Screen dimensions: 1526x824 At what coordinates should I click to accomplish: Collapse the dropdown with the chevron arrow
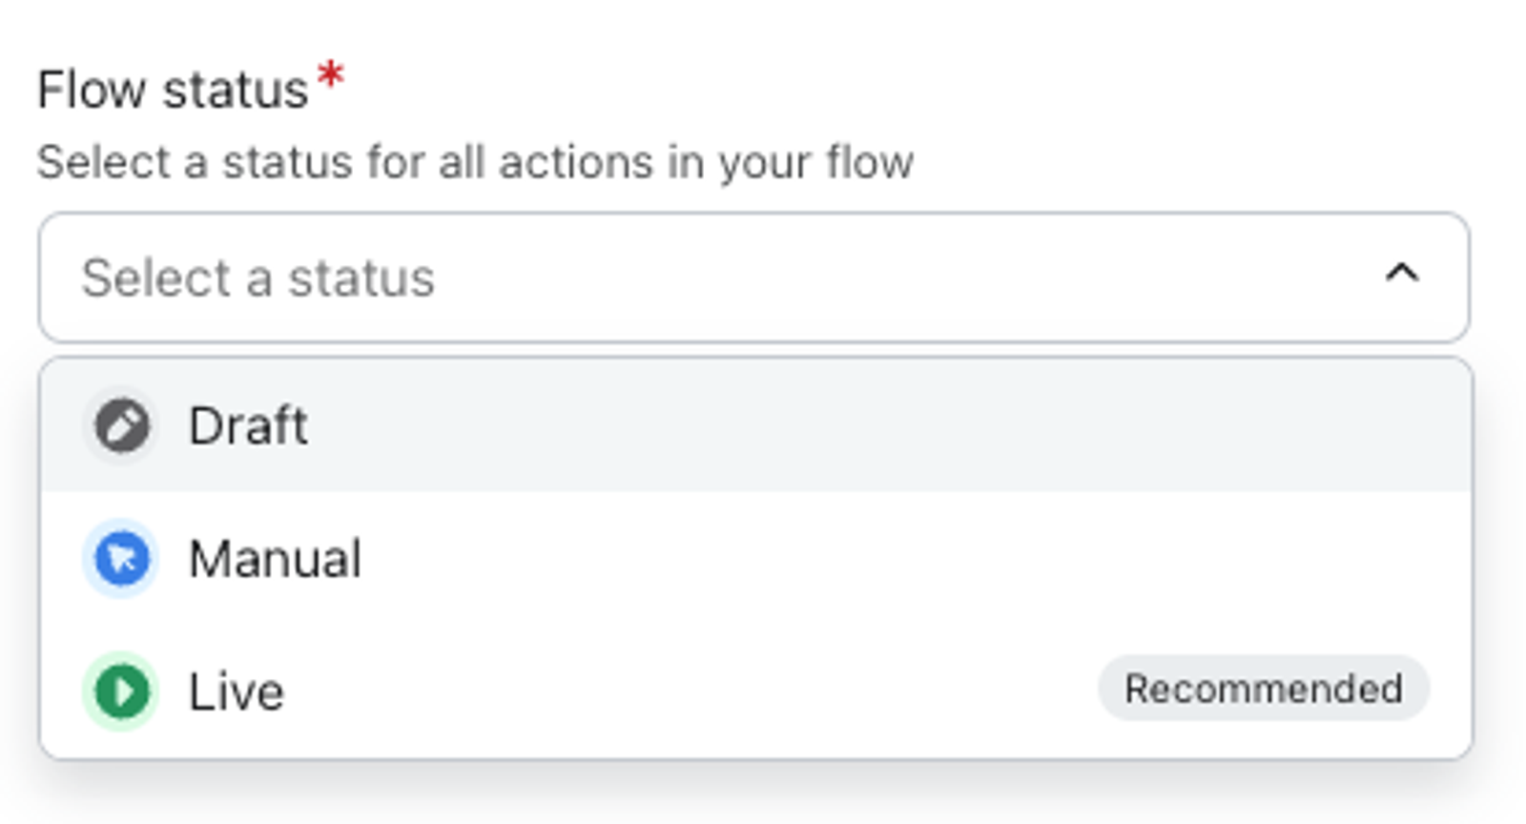1401,276
